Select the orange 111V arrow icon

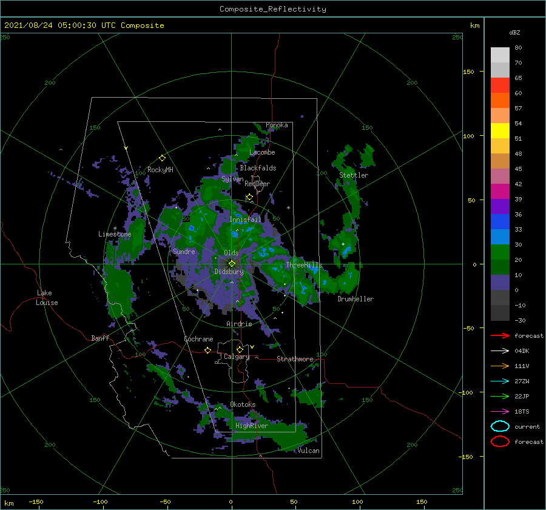click(x=500, y=366)
